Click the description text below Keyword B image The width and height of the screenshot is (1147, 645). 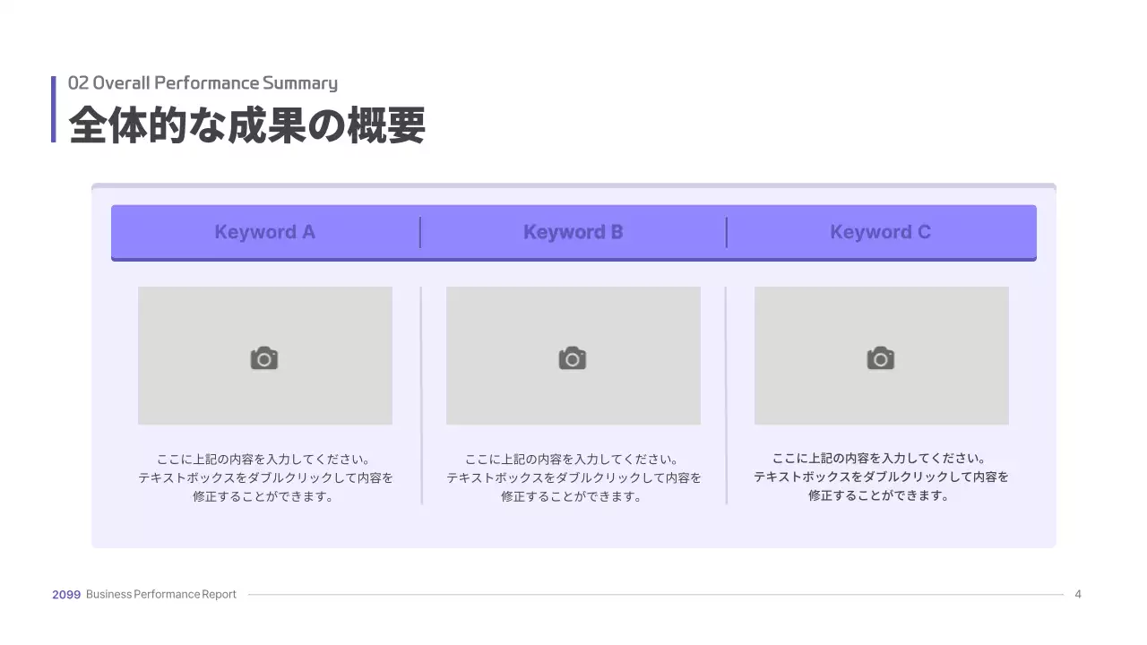tap(573, 477)
